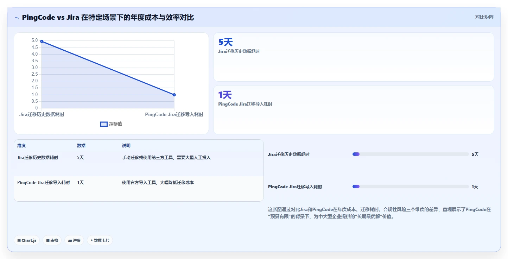Click the Jira迁移历史数据耗时 card caption
The height and width of the screenshot is (259, 508).
239,51
